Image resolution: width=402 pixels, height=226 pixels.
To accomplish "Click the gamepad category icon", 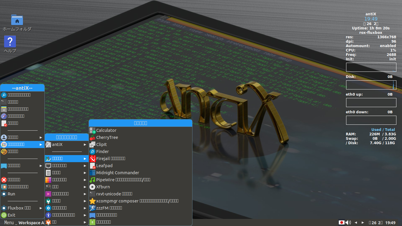I will point(48,187).
